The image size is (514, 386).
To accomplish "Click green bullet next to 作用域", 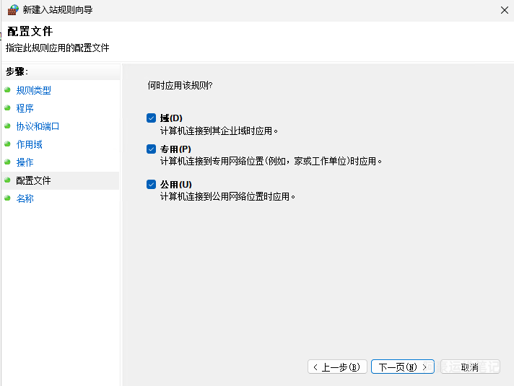I will coord(7,144).
